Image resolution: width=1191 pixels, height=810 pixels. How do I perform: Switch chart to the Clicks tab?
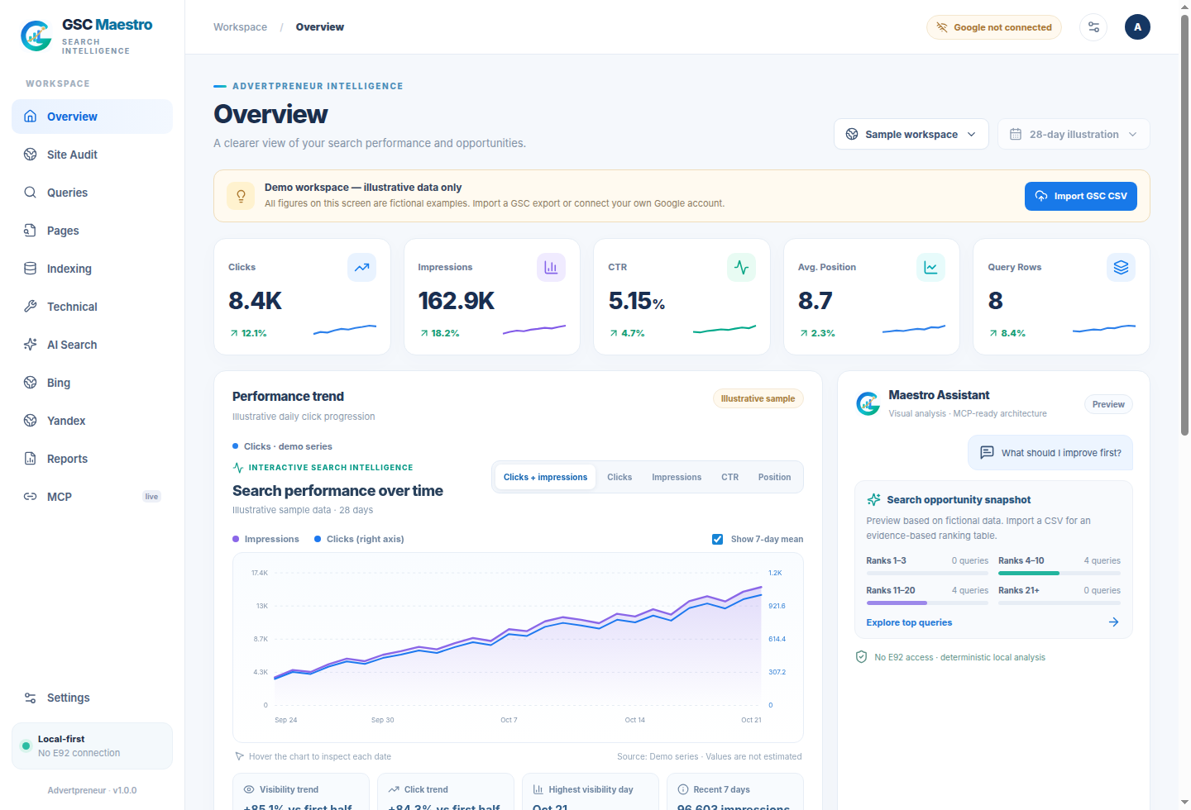tap(619, 477)
